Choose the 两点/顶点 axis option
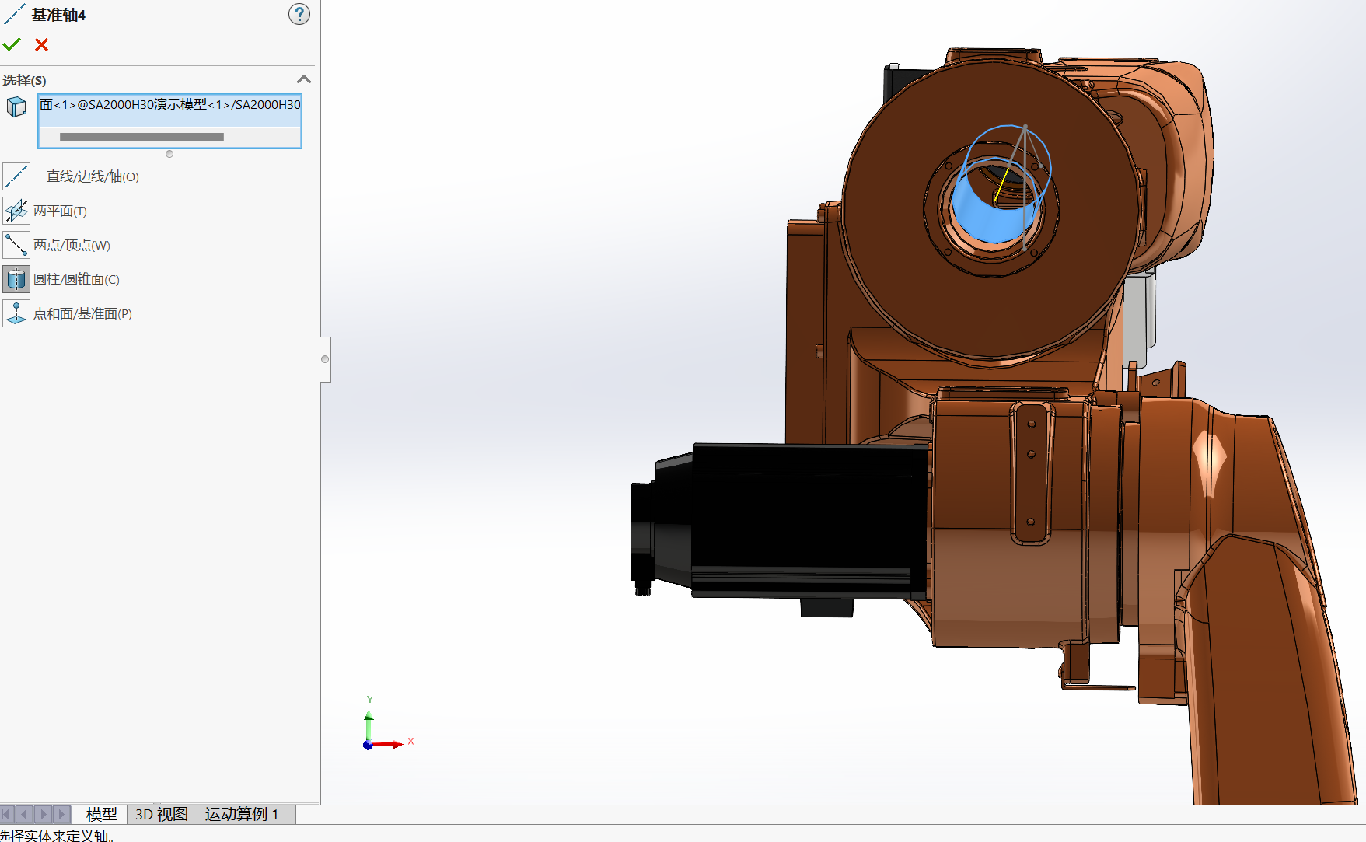 click(16, 245)
